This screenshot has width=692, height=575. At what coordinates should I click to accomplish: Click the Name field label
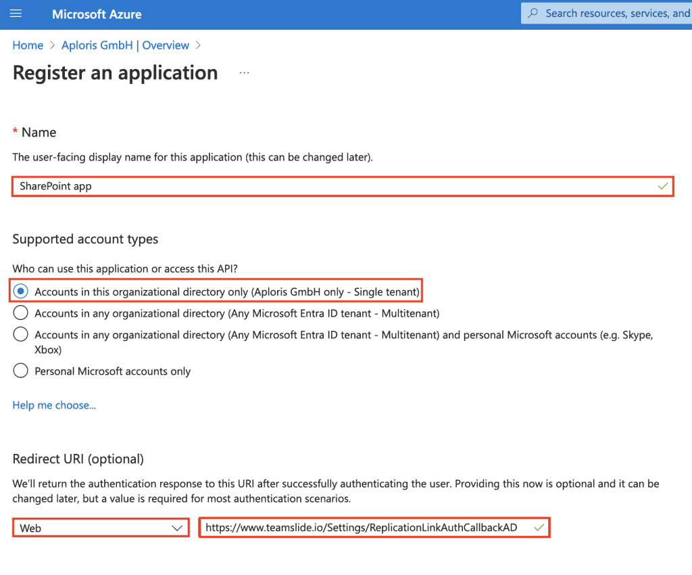pyautogui.click(x=34, y=133)
